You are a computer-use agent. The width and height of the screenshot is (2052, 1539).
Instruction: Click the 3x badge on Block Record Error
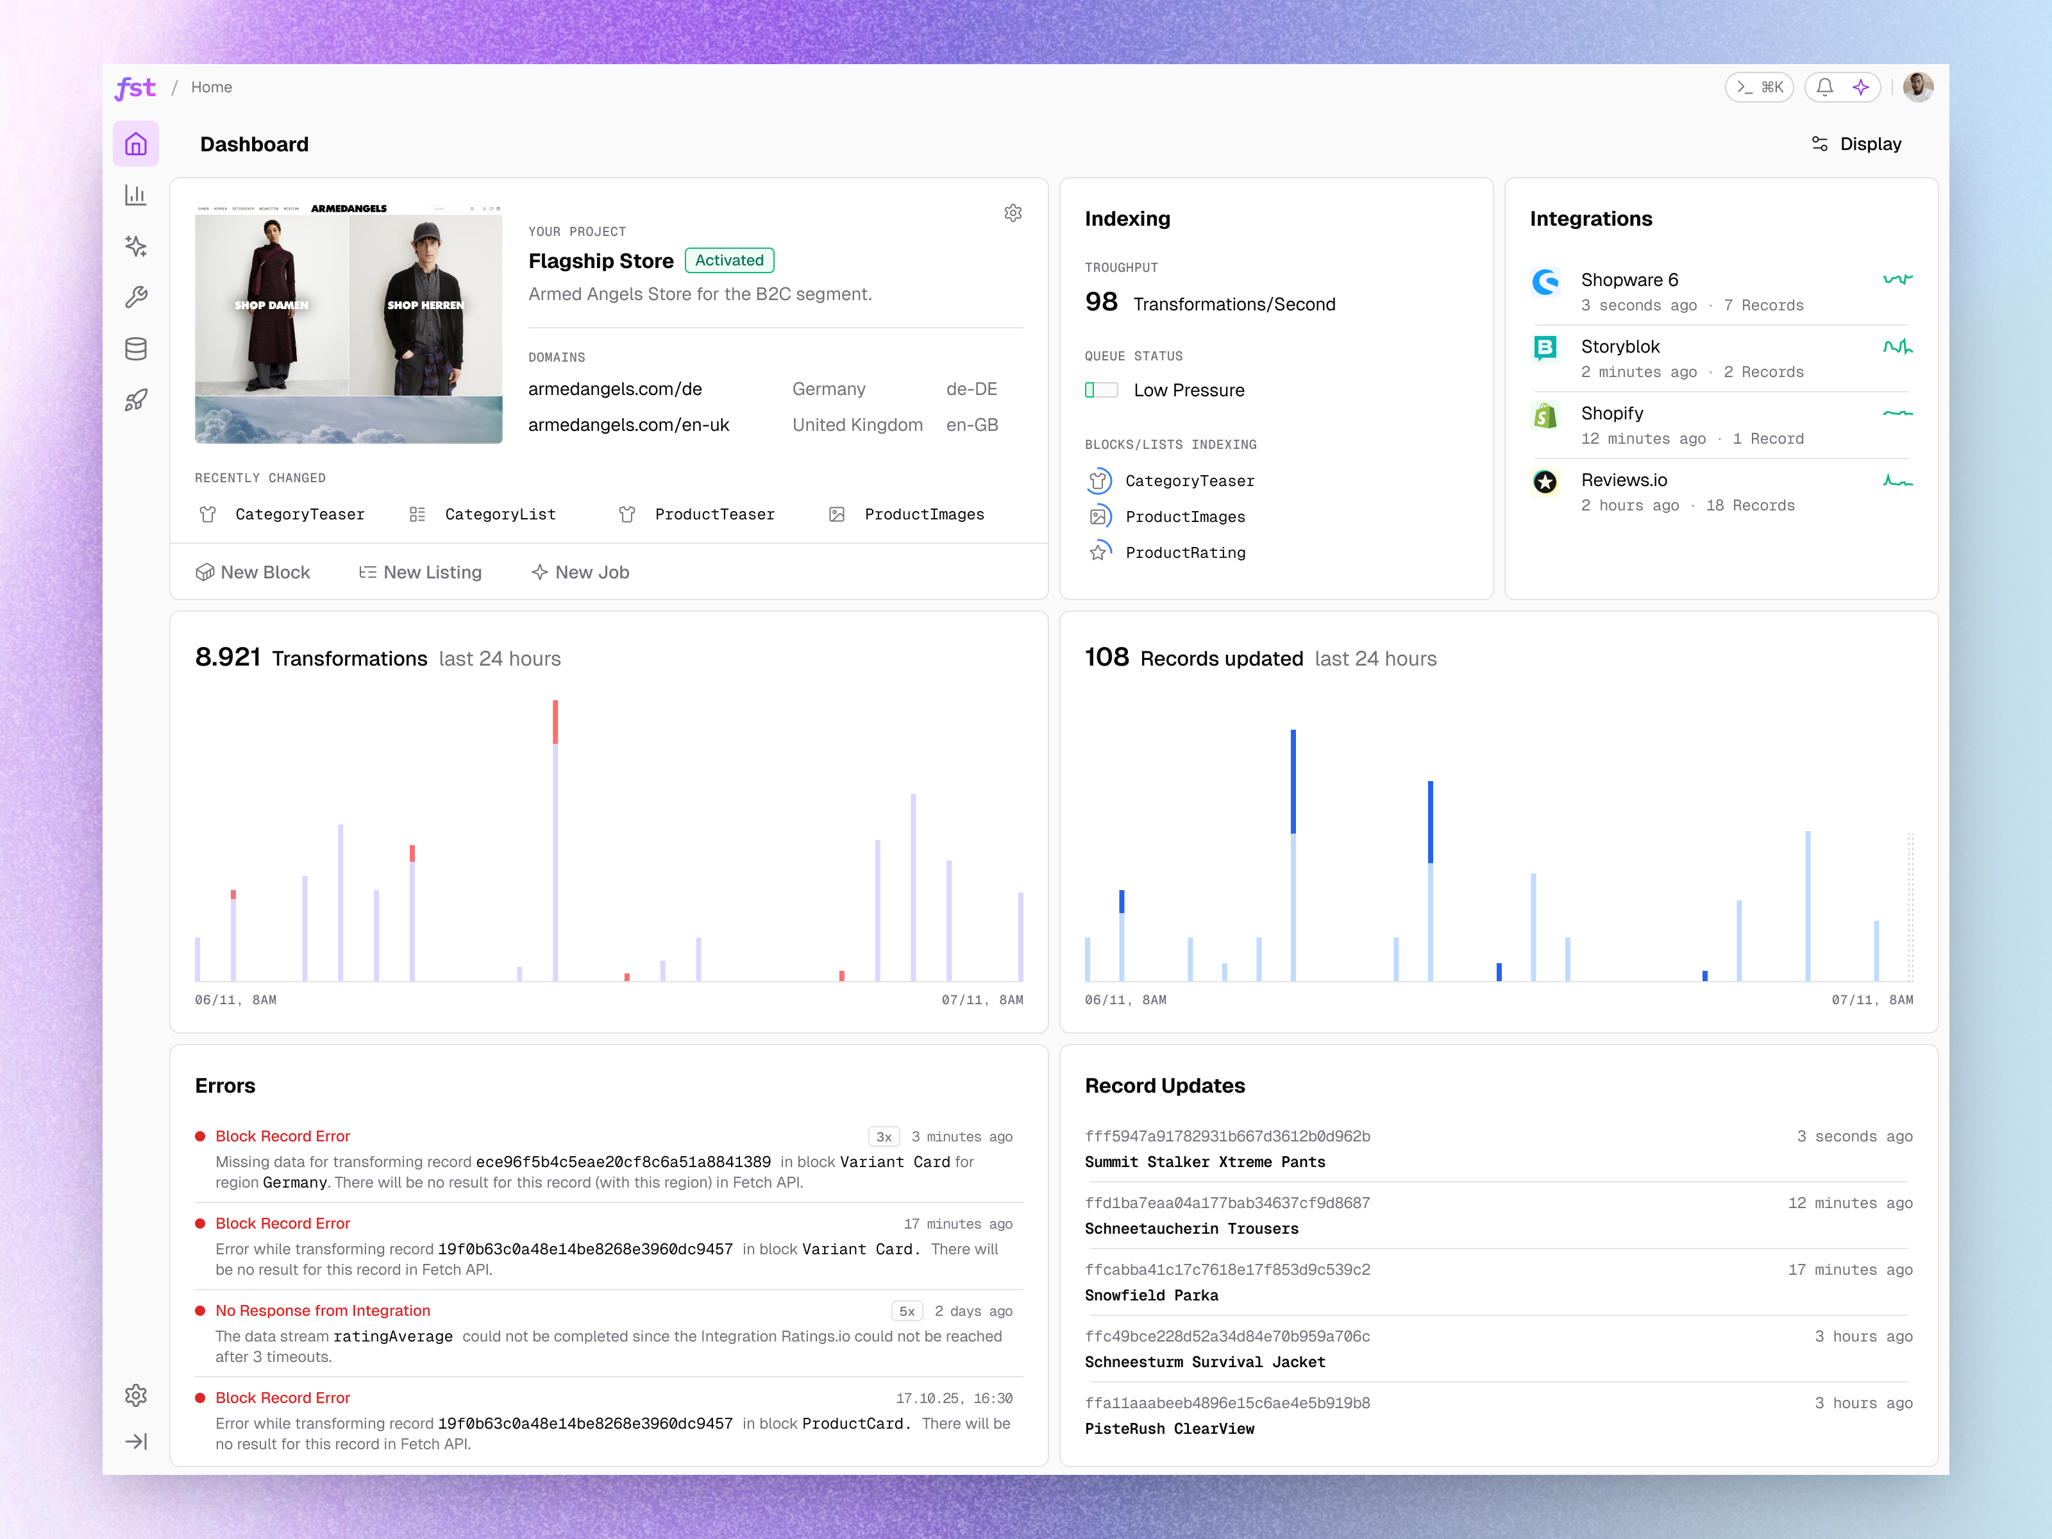(884, 1136)
